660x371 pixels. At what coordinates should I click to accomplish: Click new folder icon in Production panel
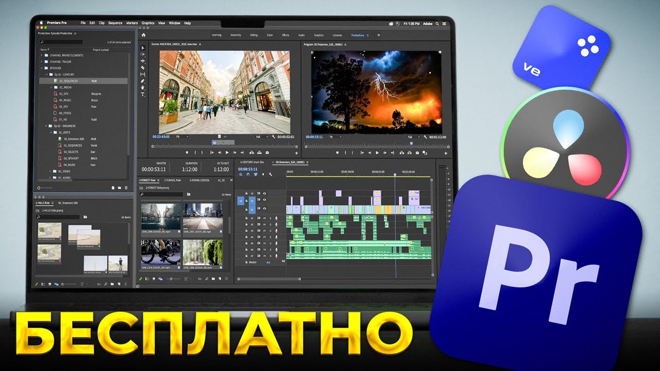click(x=119, y=188)
